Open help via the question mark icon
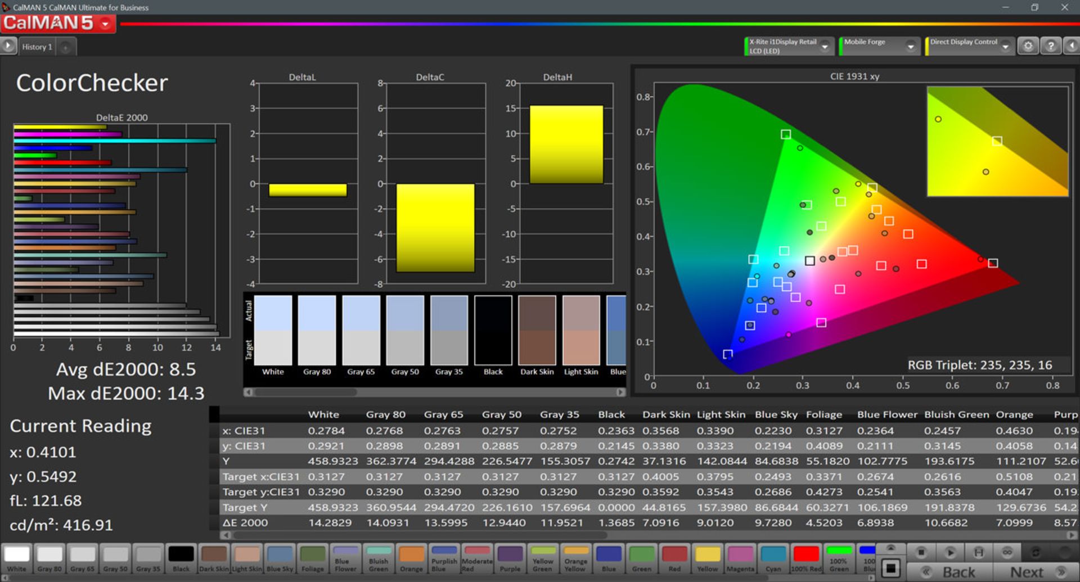This screenshot has height=582, width=1080. (x=1050, y=46)
